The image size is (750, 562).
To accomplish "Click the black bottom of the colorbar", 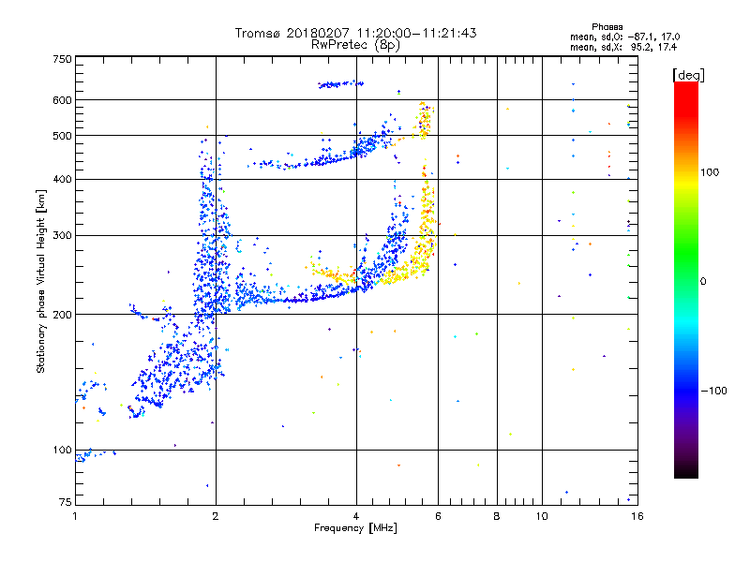I will [x=686, y=471].
